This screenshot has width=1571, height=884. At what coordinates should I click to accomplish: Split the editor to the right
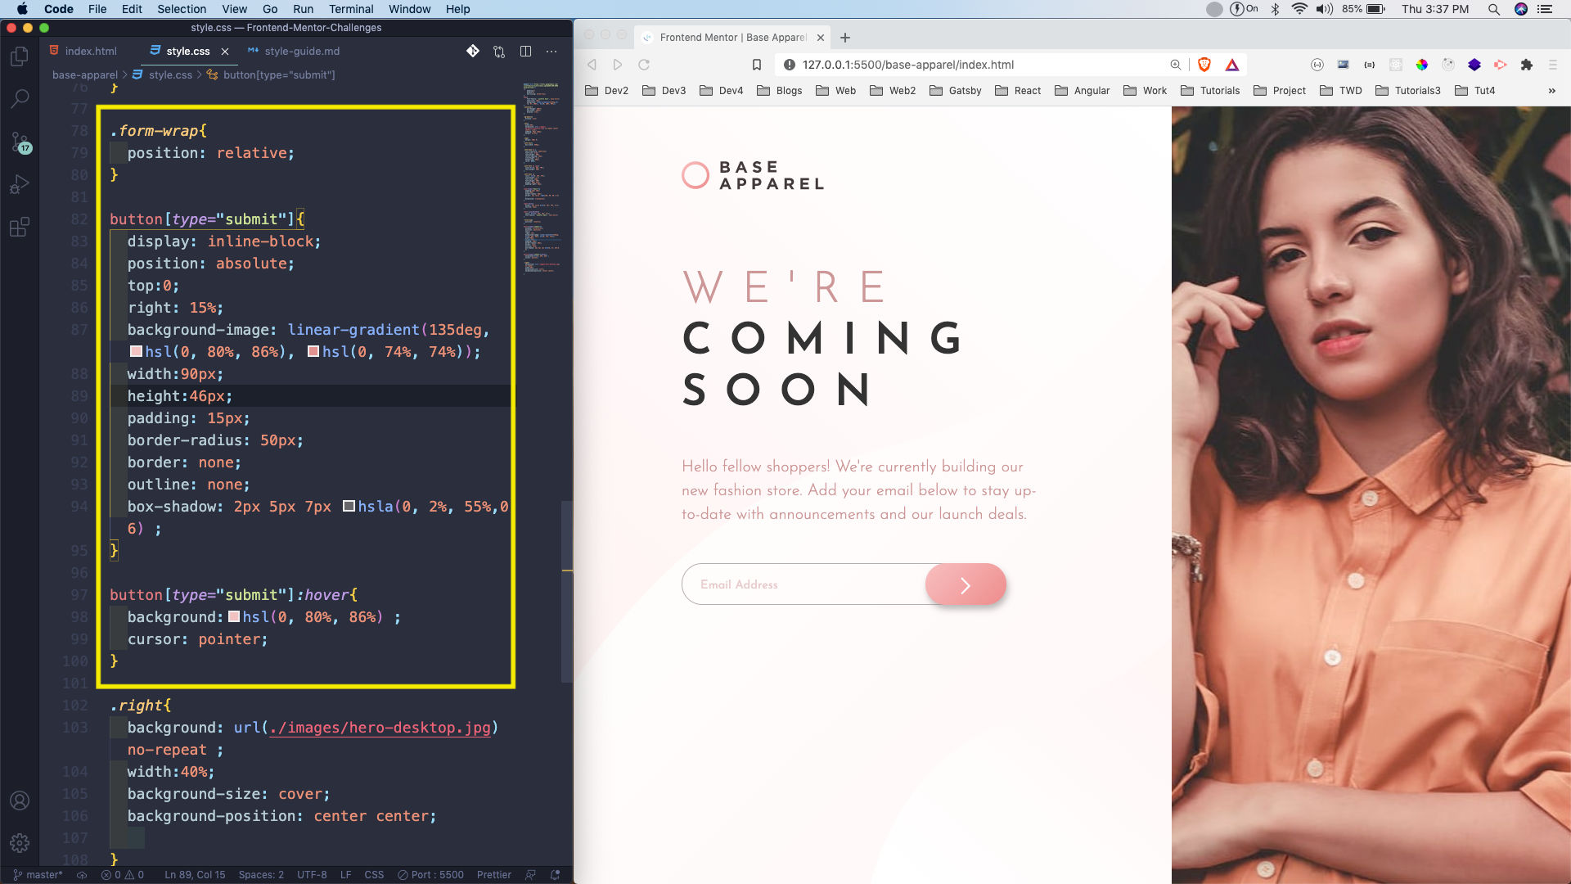525,51
